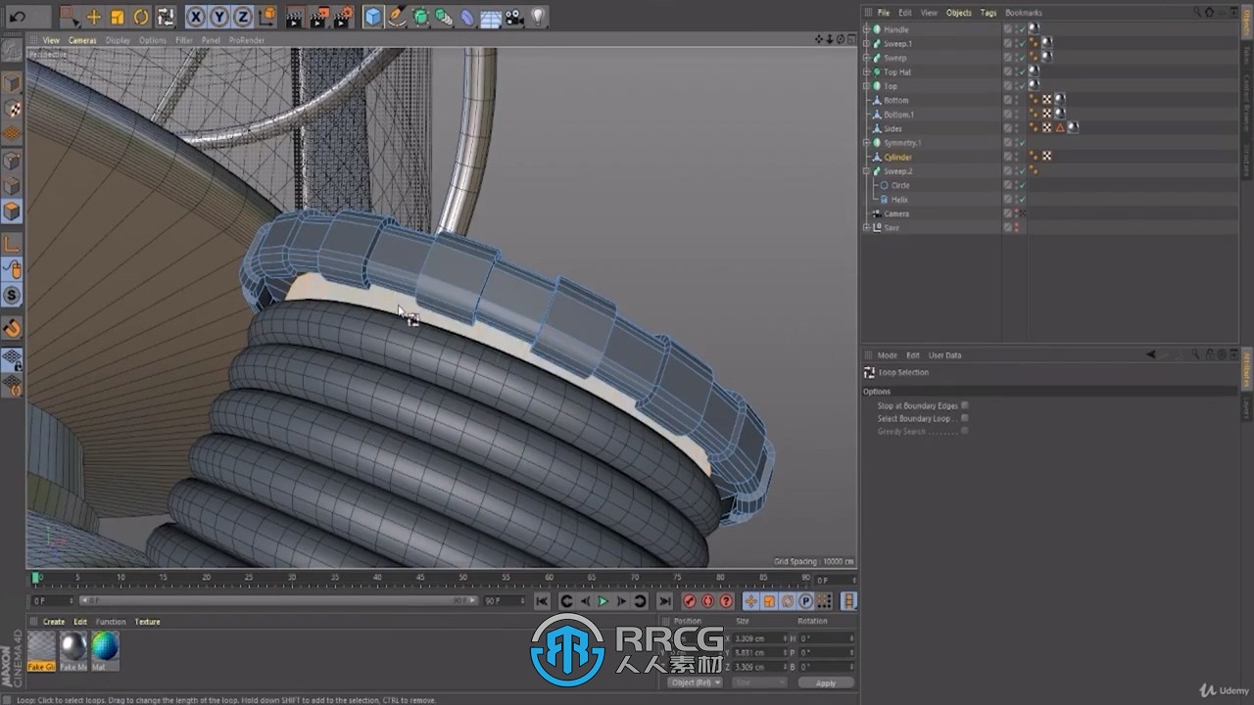This screenshot has height=705, width=1254.
Task: Click the Autokeying record button
Action: click(x=707, y=601)
